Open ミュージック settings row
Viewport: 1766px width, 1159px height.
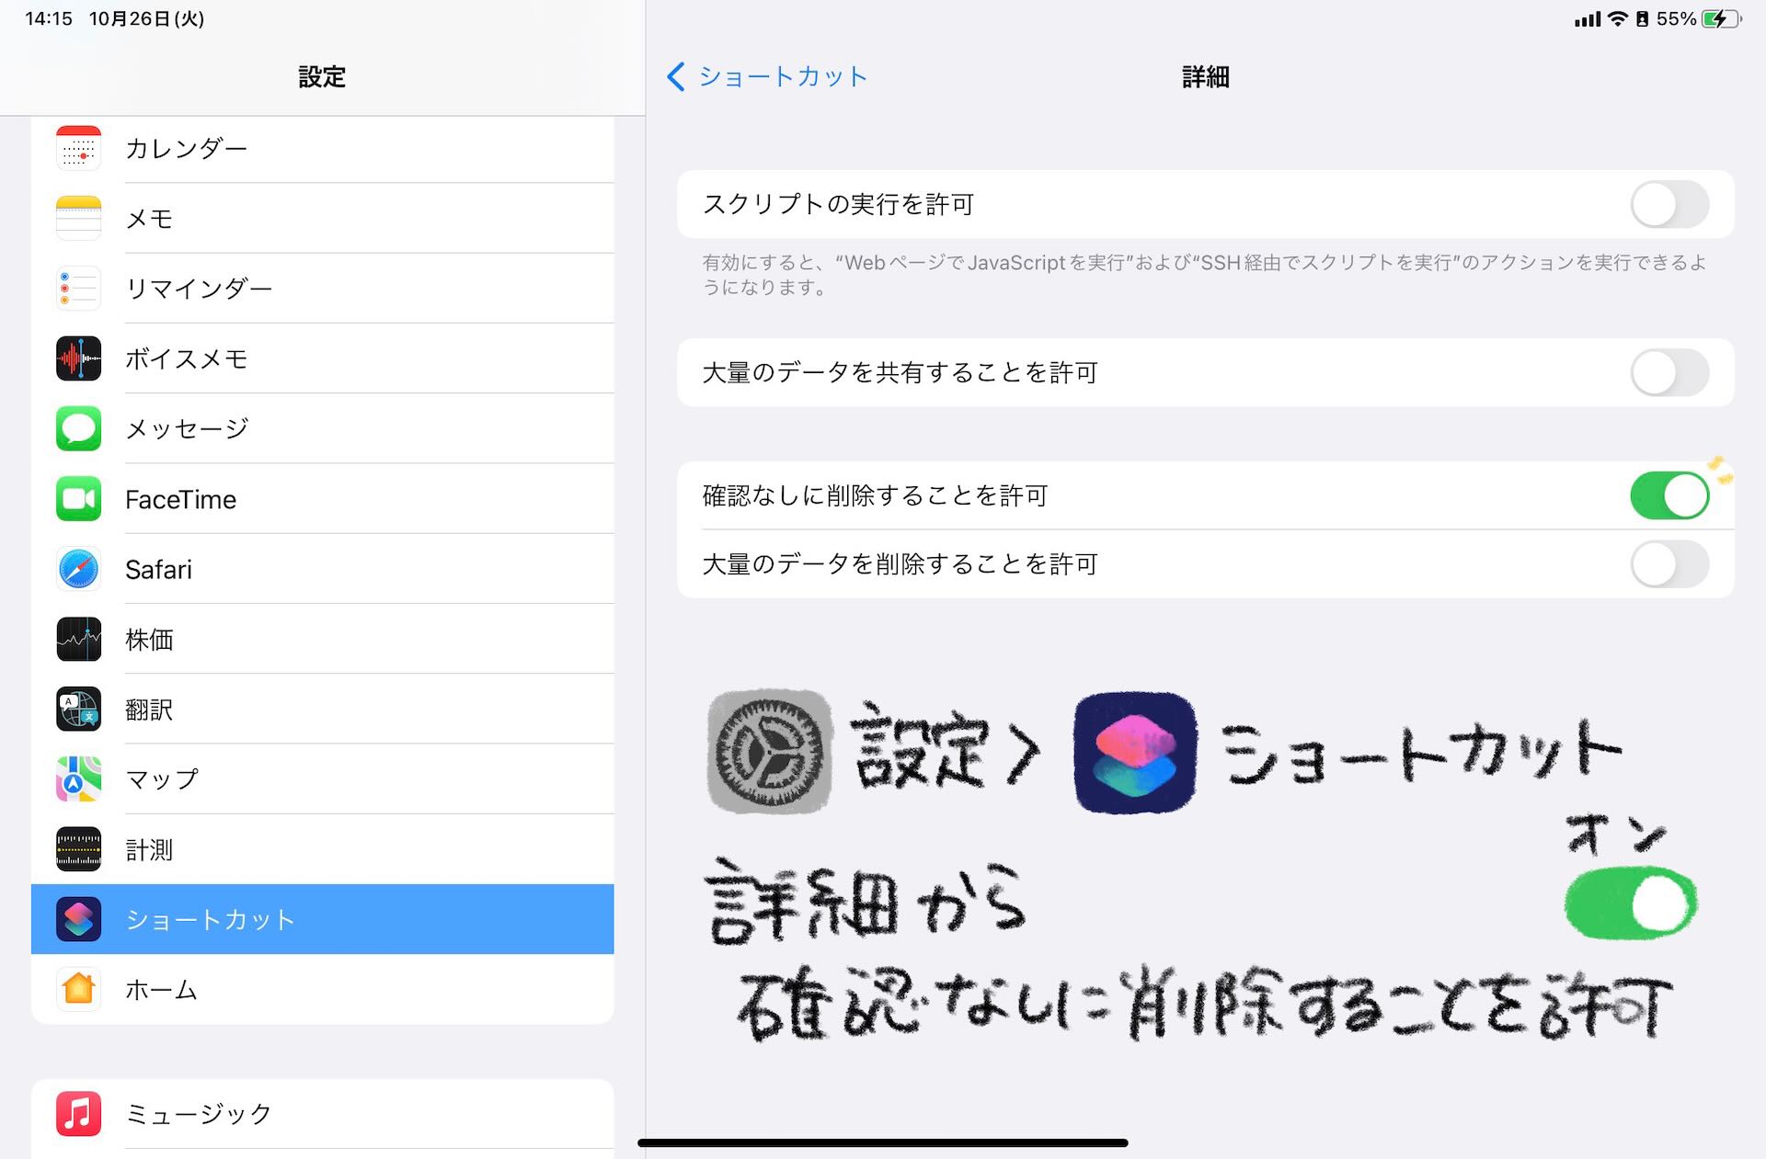[x=322, y=1114]
